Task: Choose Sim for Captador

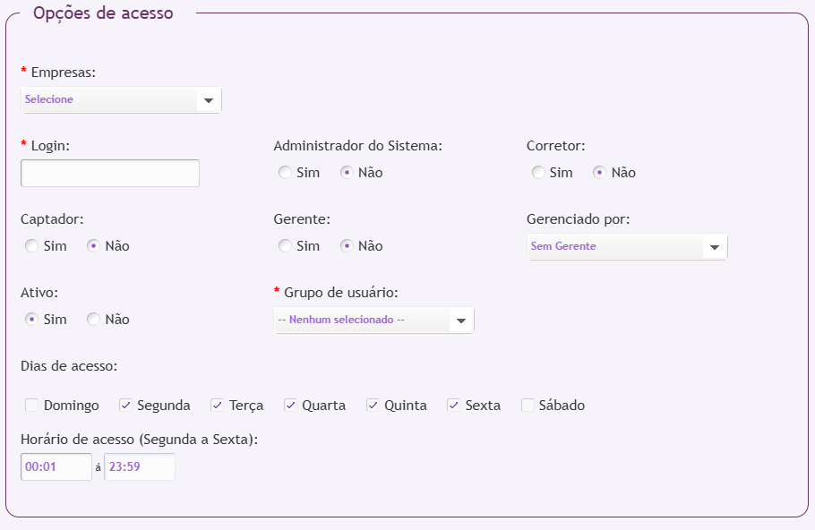Action: tap(32, 246)
